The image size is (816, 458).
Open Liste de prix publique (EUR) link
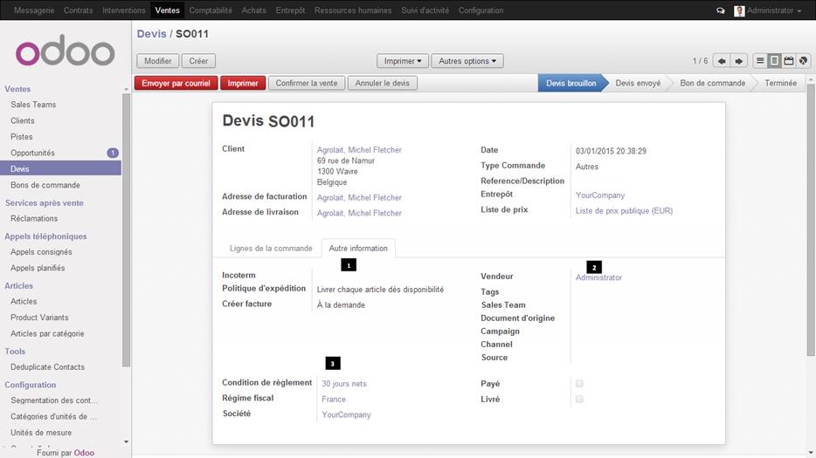pos(624,210)
